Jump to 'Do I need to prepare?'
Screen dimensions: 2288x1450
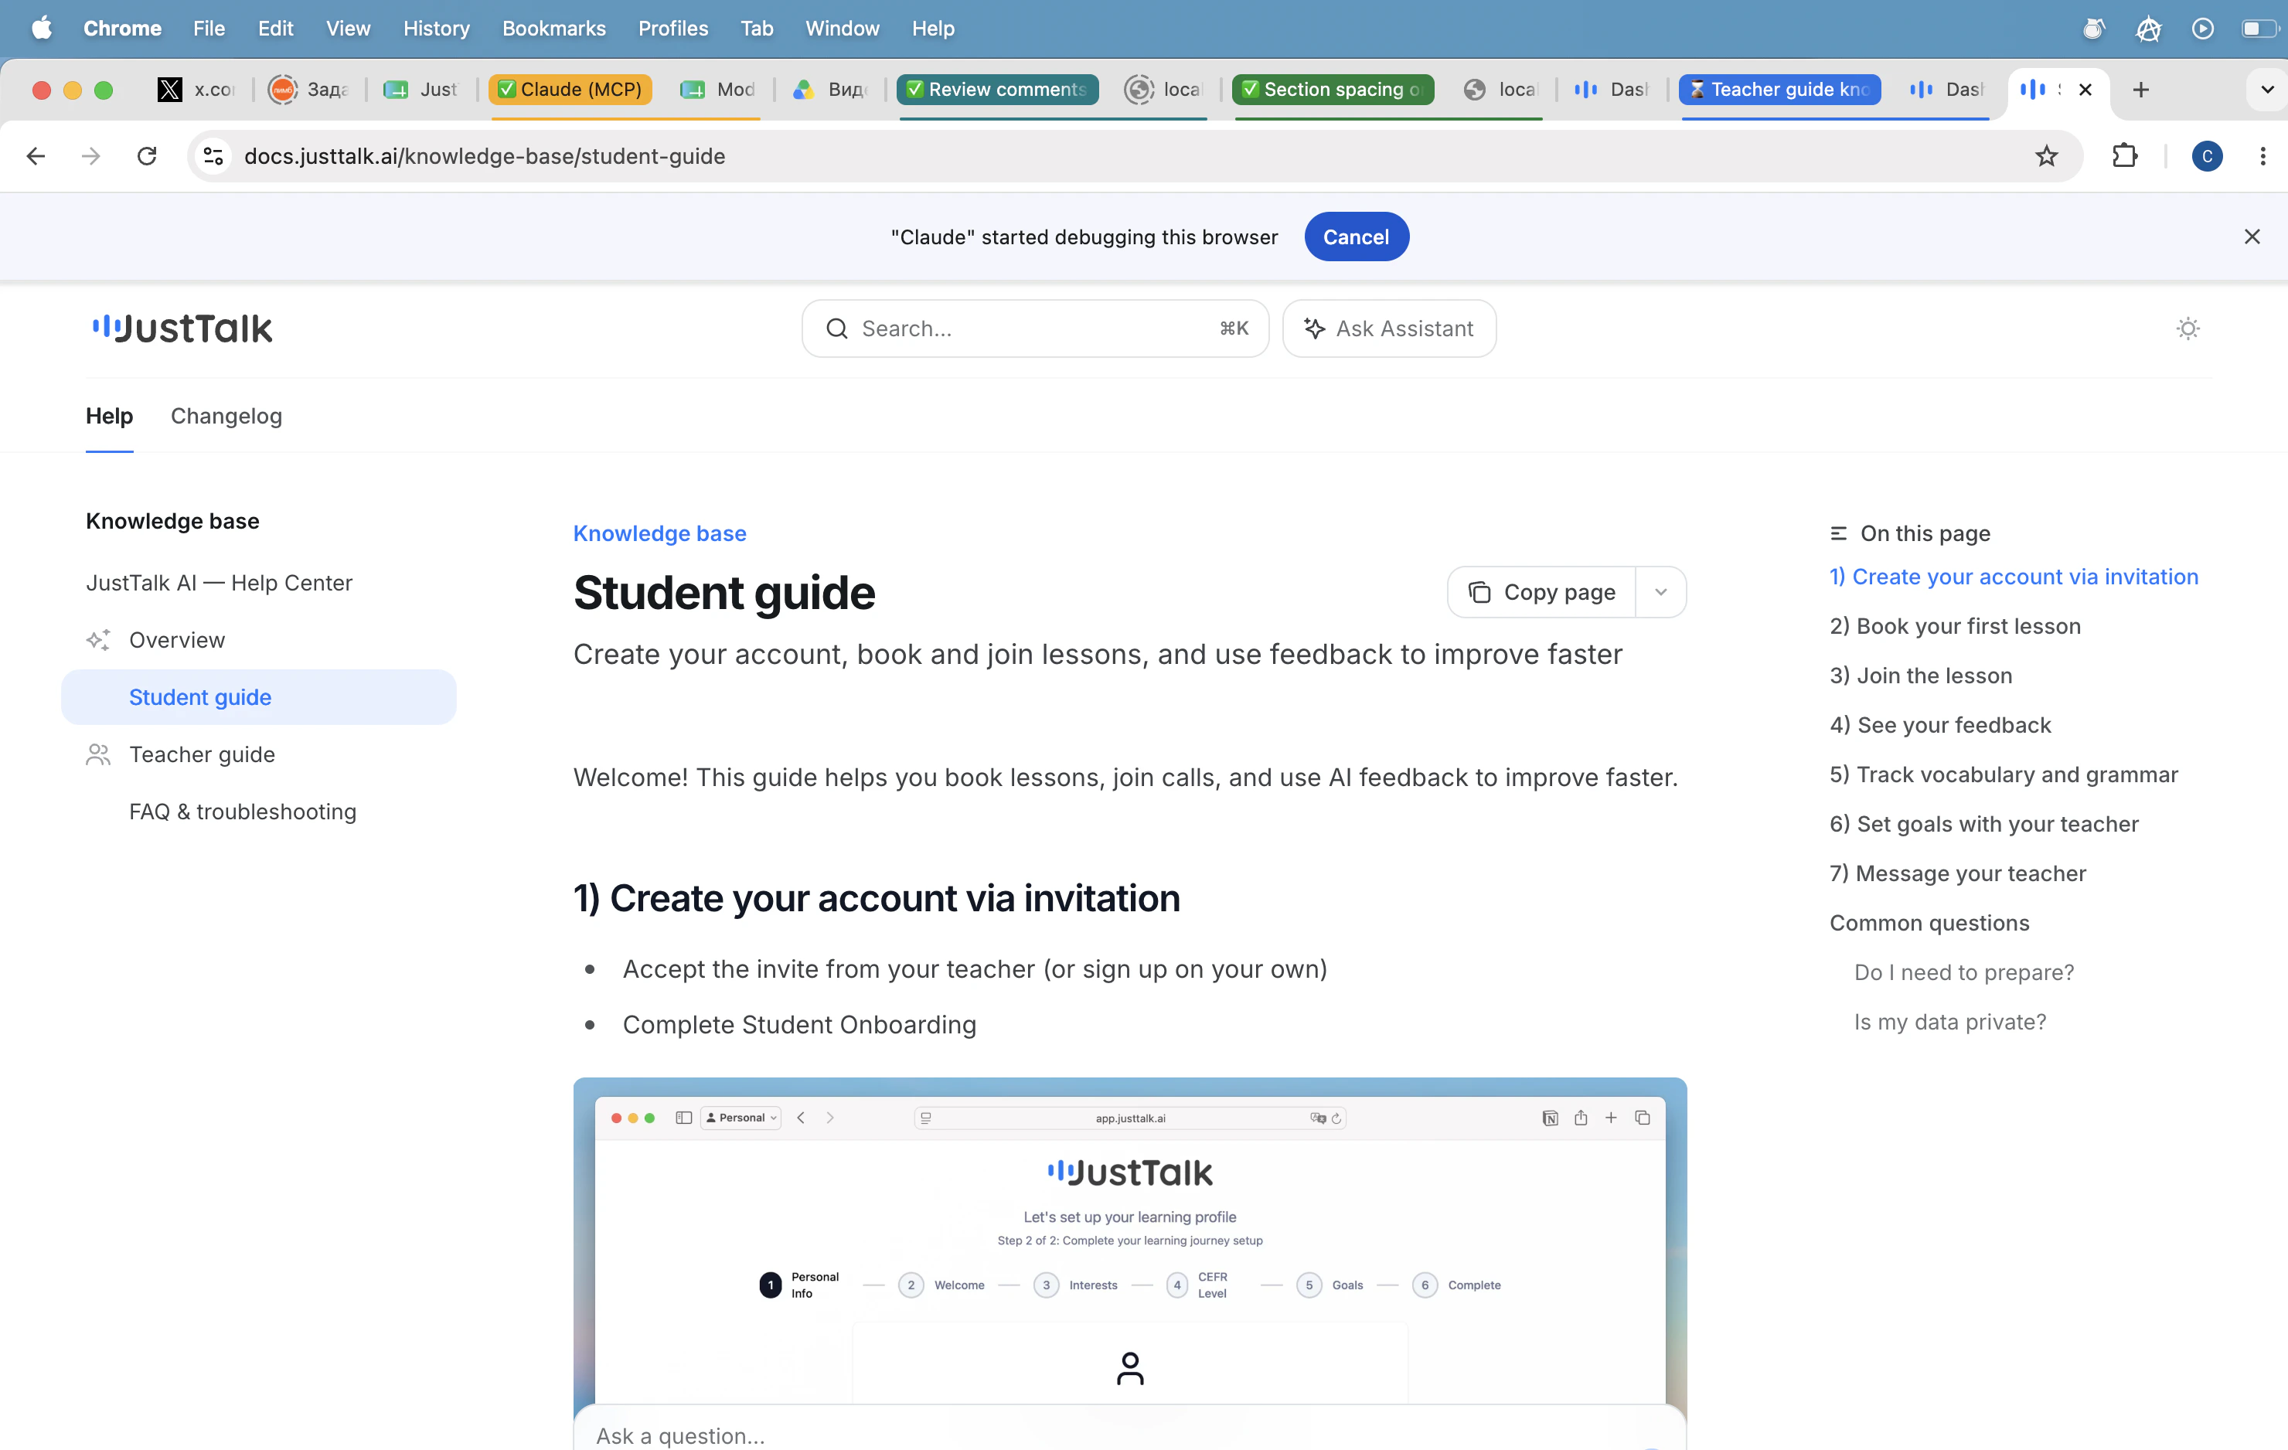1964,972
